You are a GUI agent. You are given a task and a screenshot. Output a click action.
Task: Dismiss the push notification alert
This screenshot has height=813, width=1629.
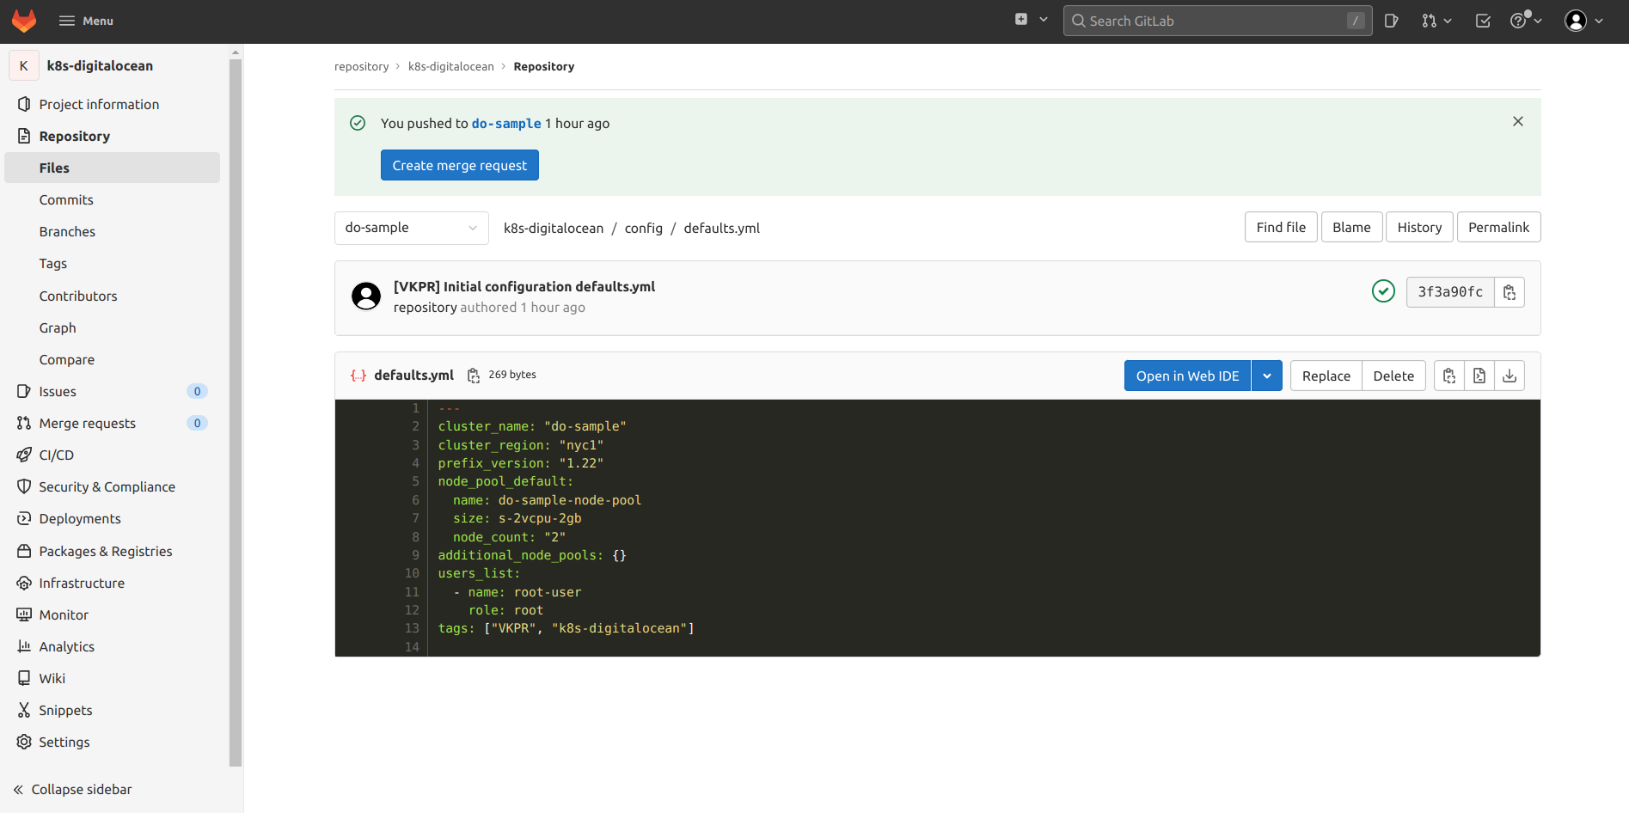pyautogui.click(x=1518, y=121)
